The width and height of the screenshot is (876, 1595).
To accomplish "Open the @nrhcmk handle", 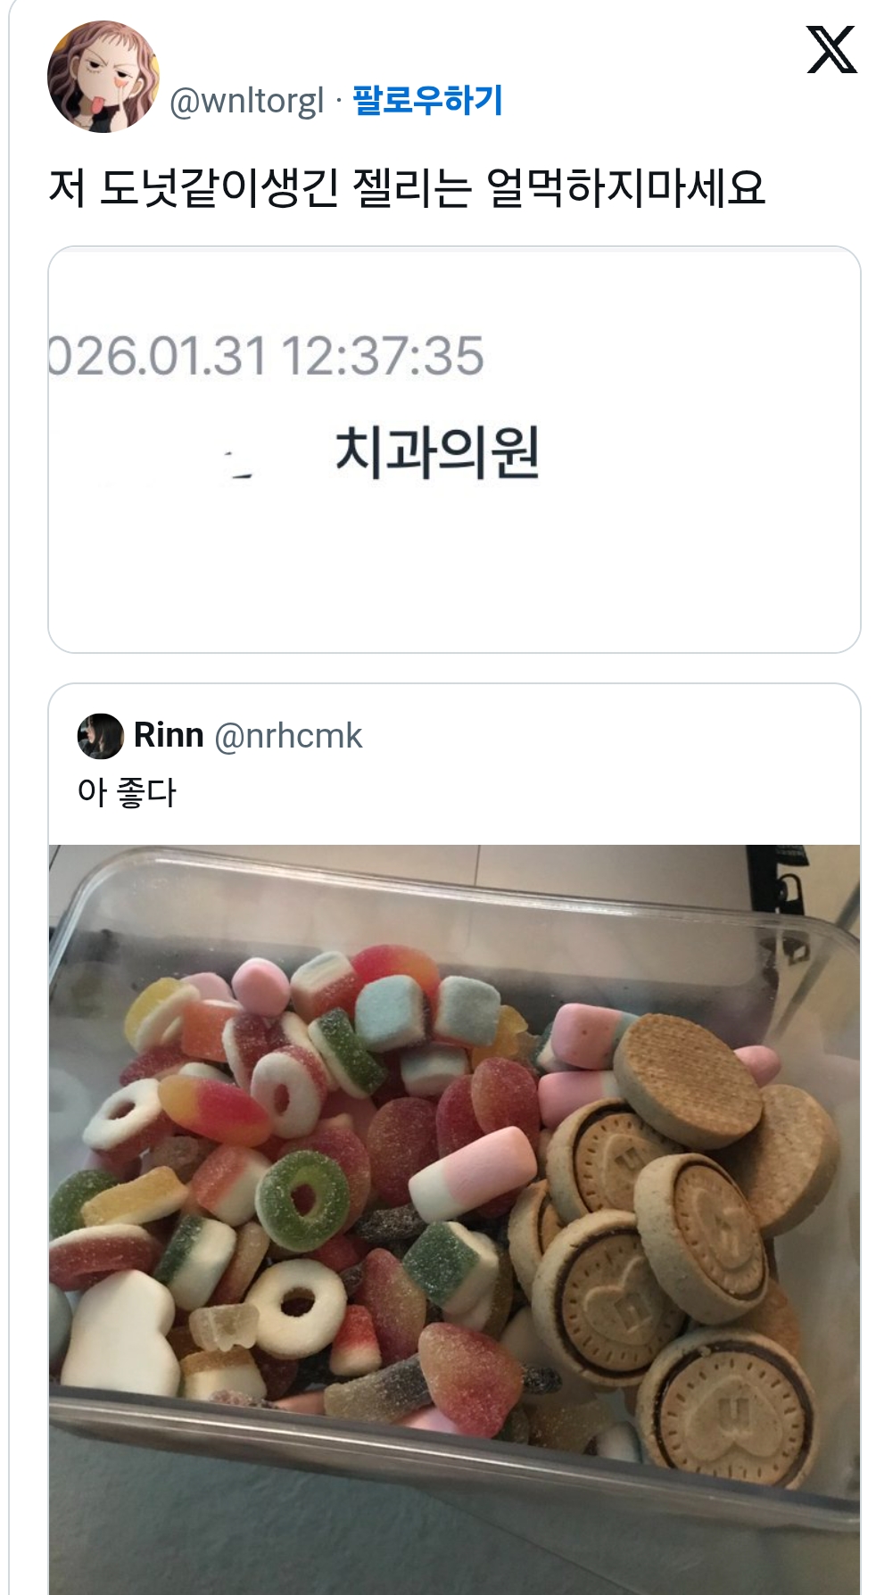I will 288,736.
